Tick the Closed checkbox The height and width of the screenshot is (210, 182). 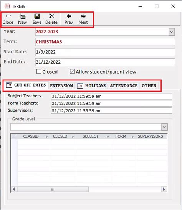point(39,72)
